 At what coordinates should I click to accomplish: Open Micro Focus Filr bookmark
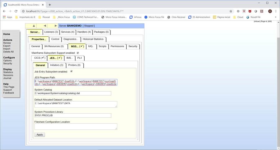(x=154, y=17)
